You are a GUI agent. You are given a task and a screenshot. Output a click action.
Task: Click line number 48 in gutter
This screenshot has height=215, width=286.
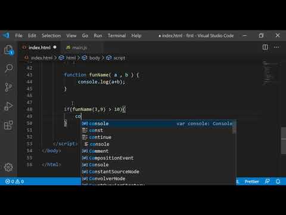pyautogui.click(x=29, y=109)
